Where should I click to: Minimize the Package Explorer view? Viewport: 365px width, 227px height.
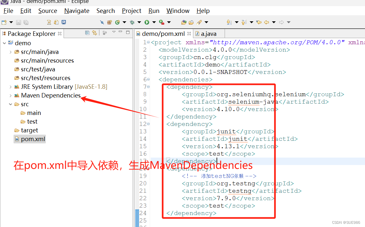coord(120,33)
